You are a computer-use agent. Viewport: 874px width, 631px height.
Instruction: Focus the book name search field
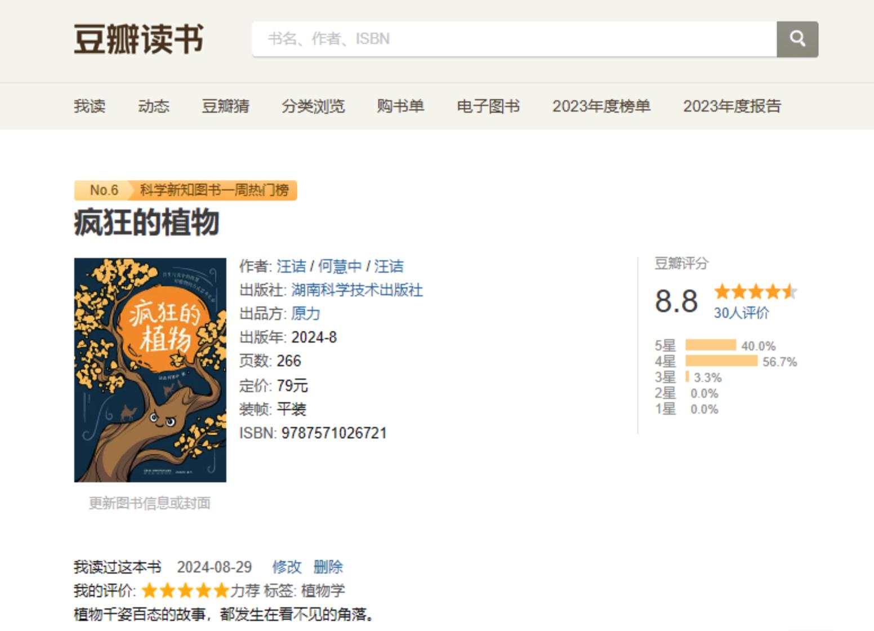pos(514,39)
